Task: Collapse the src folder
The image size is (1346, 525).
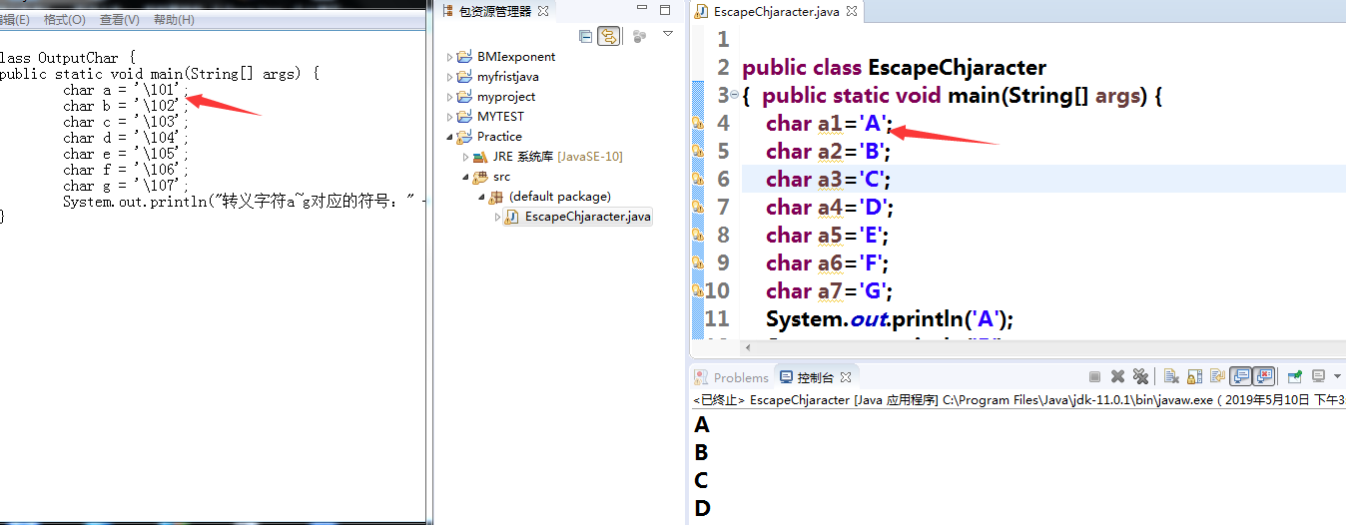Action: click(x=465, y=177)
